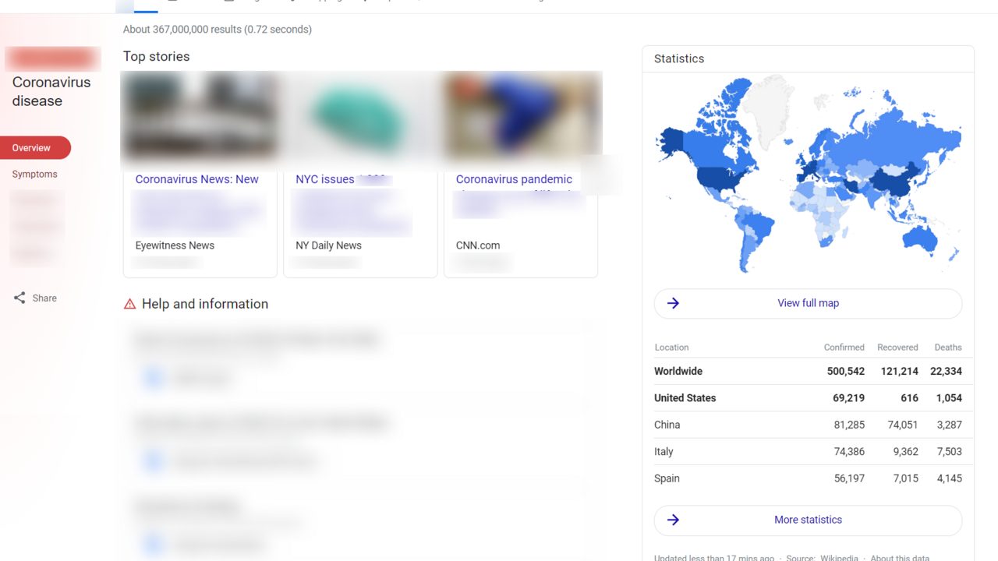
Task: Click Italy deaths value 7,503
Action: (949, 452)
